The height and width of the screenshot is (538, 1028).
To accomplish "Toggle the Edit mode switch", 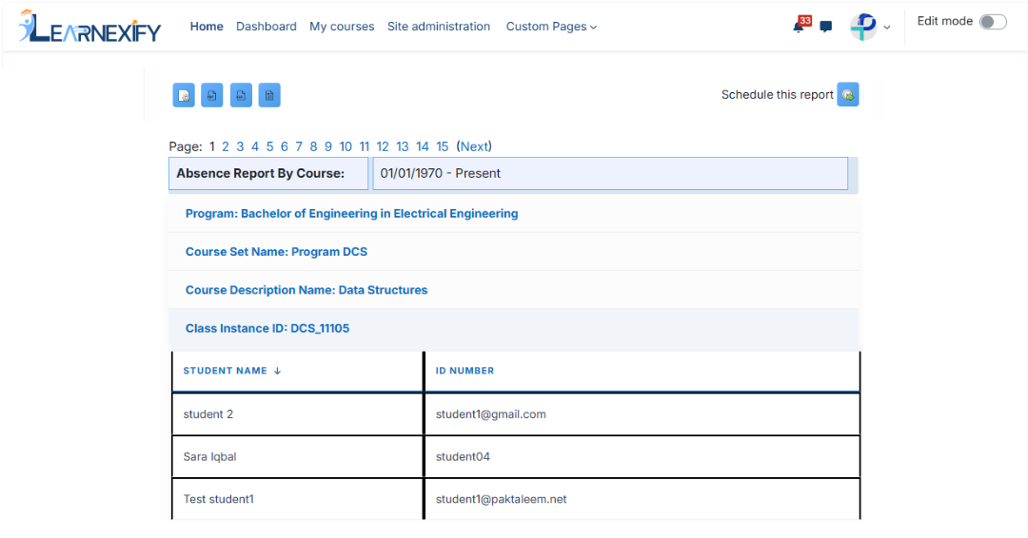I will pos(993,22).
